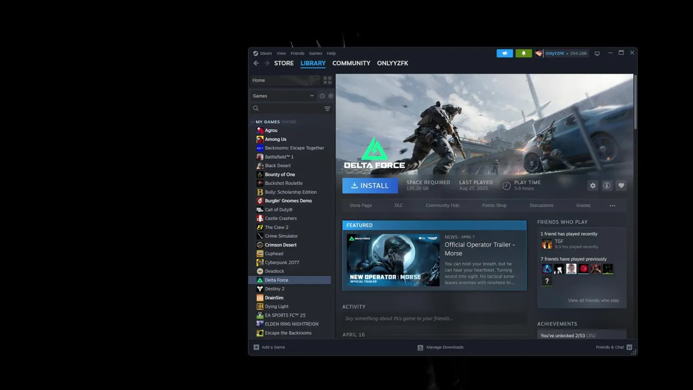Open the Games menu
693x390 pixels.
click(316, 53)
